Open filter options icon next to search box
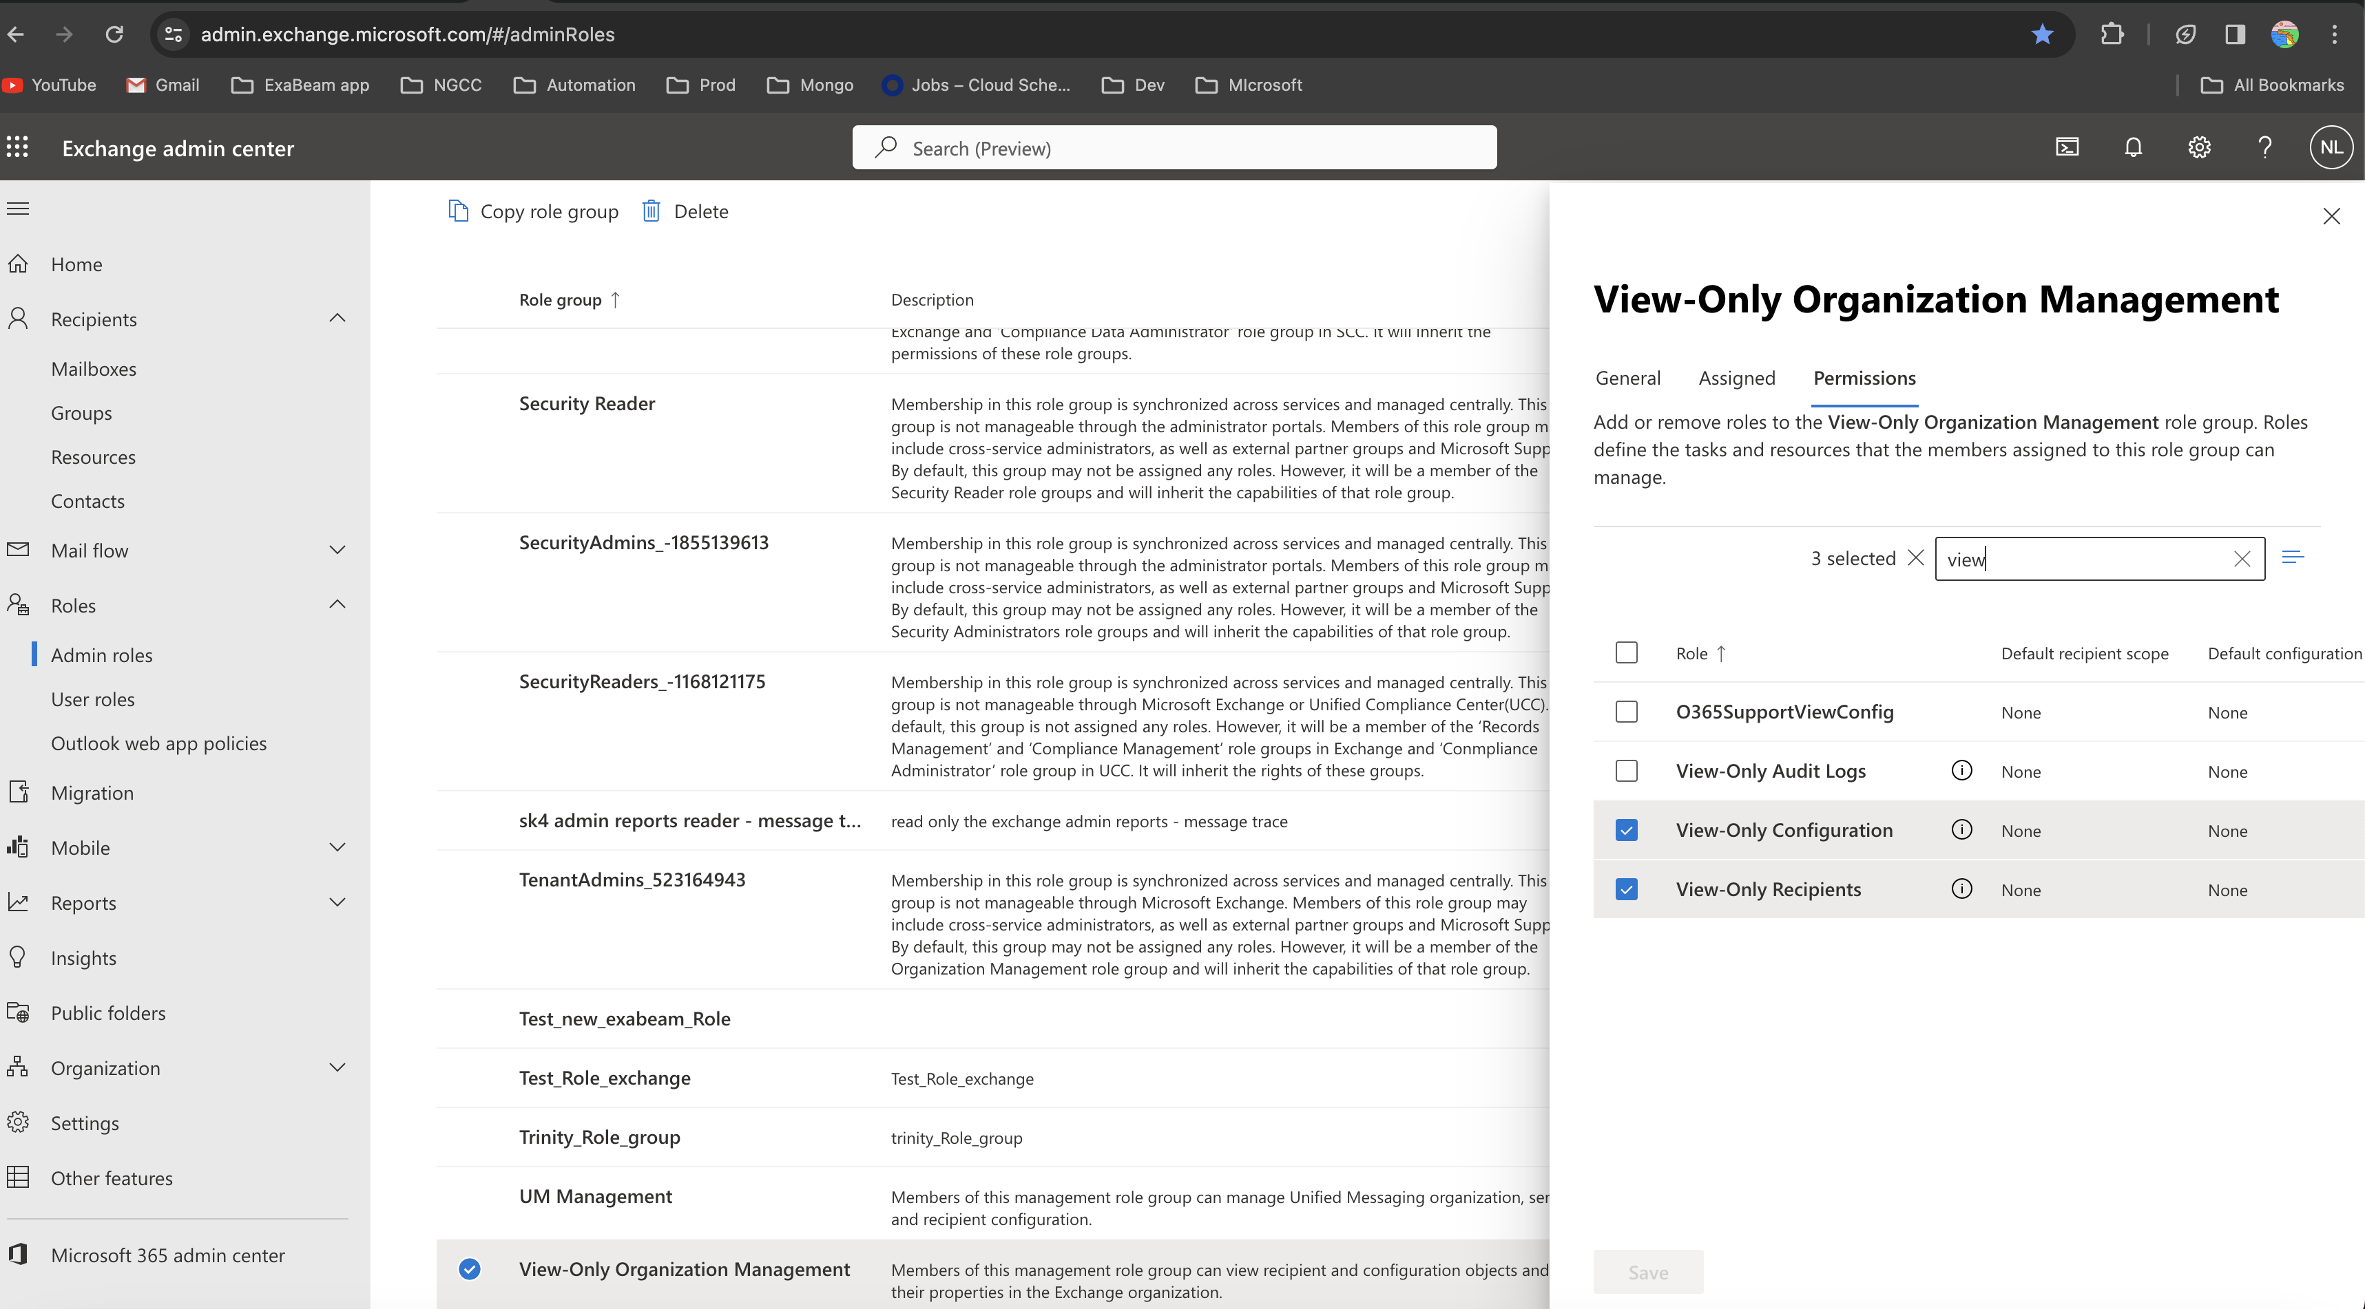 (2293, 557)
